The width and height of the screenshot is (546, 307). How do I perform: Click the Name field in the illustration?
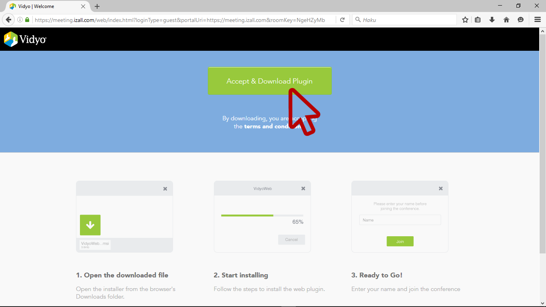point(400,220)
